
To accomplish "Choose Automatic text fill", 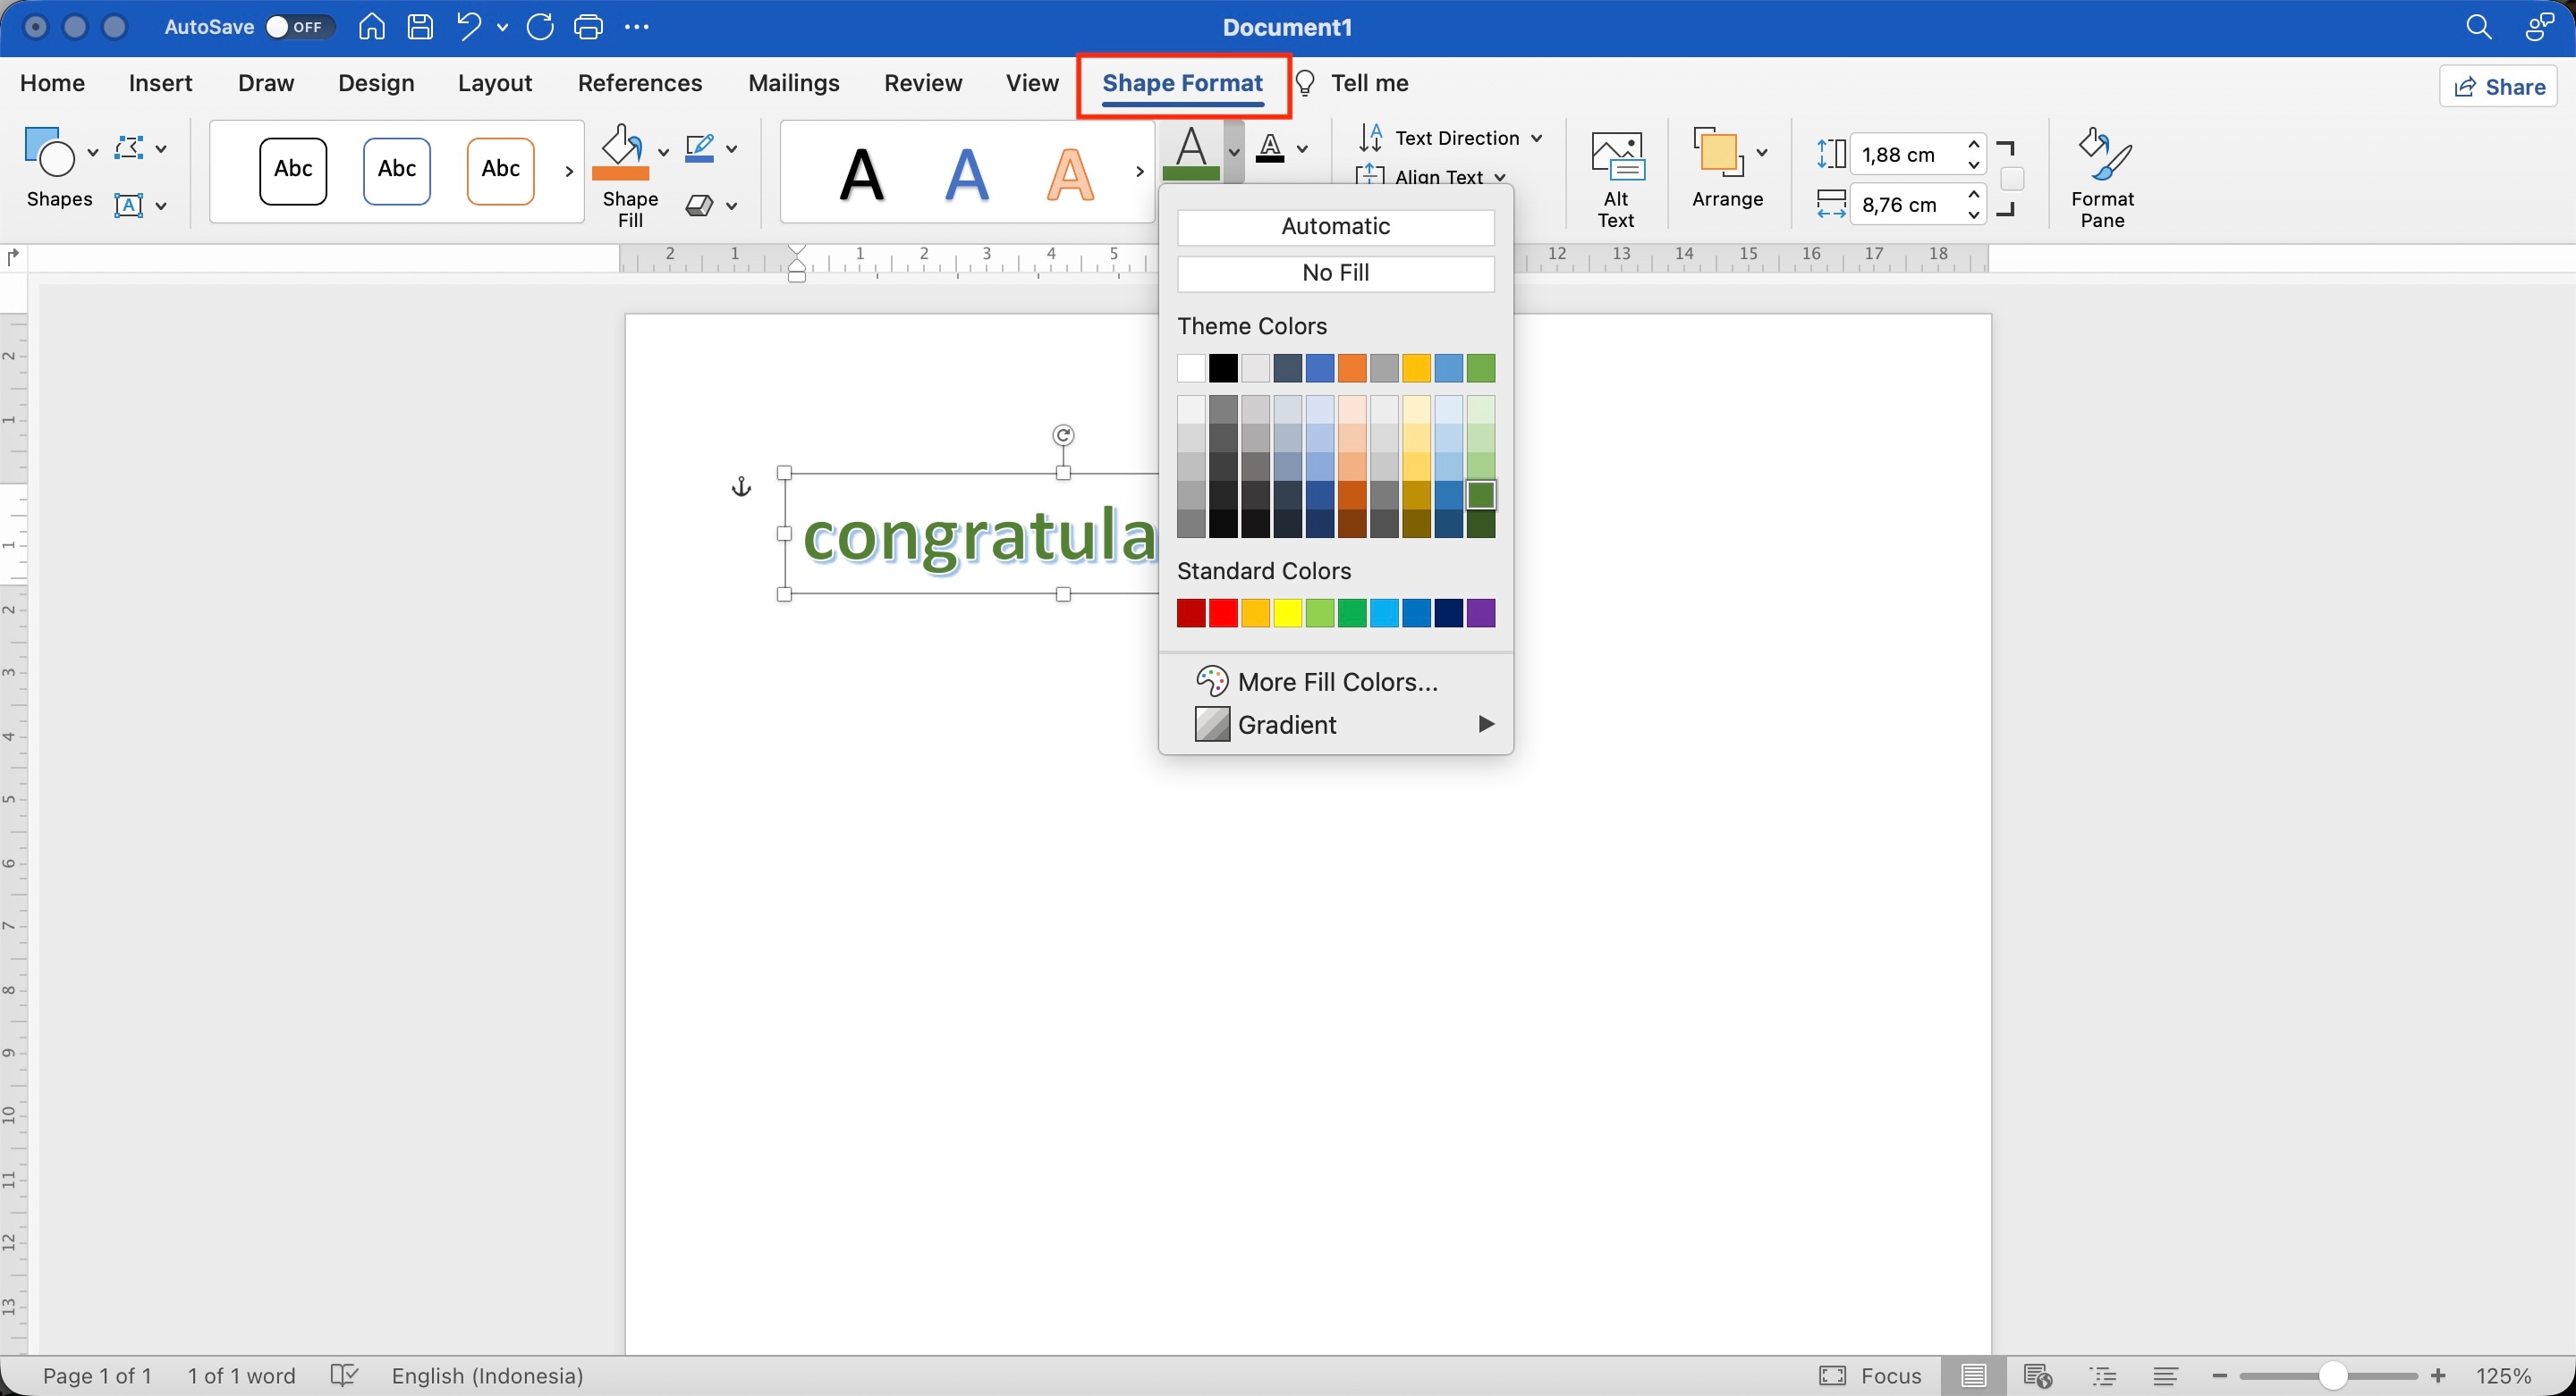I will tap(1336, 227).
